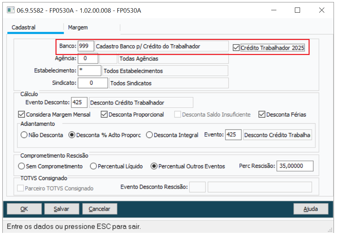Click Desconto Crédito Trabalhador description in Cálculo
The image size is (337, 236).
tap(141, 102)
